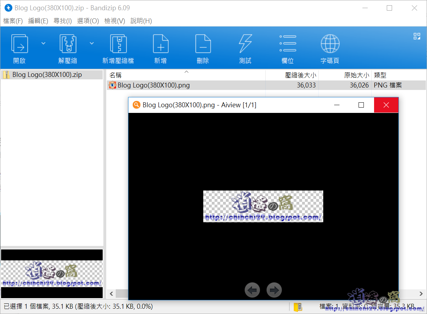Click the New Archive (新增壓縮檔) icon

(x=118, y=44)
